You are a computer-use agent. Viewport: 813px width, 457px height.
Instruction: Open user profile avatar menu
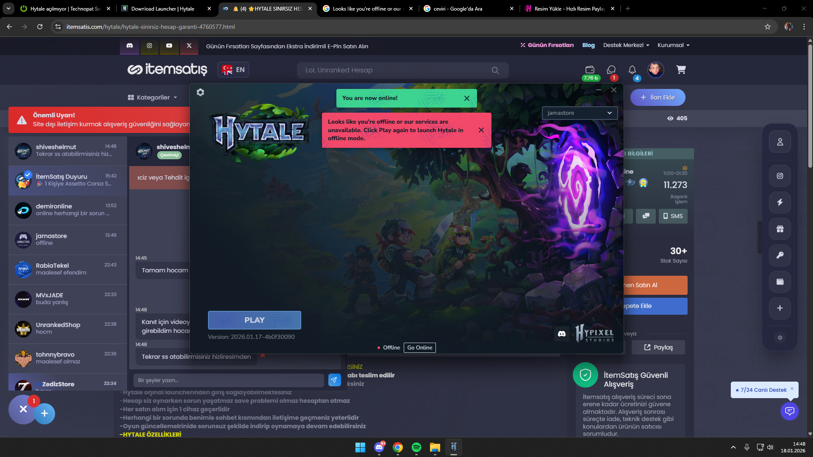655,69
